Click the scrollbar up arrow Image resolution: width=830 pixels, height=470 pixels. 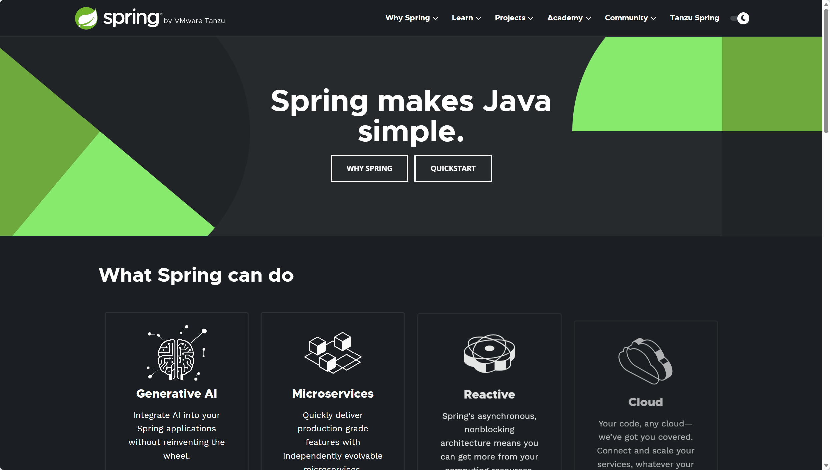click(x=826, y=4)
